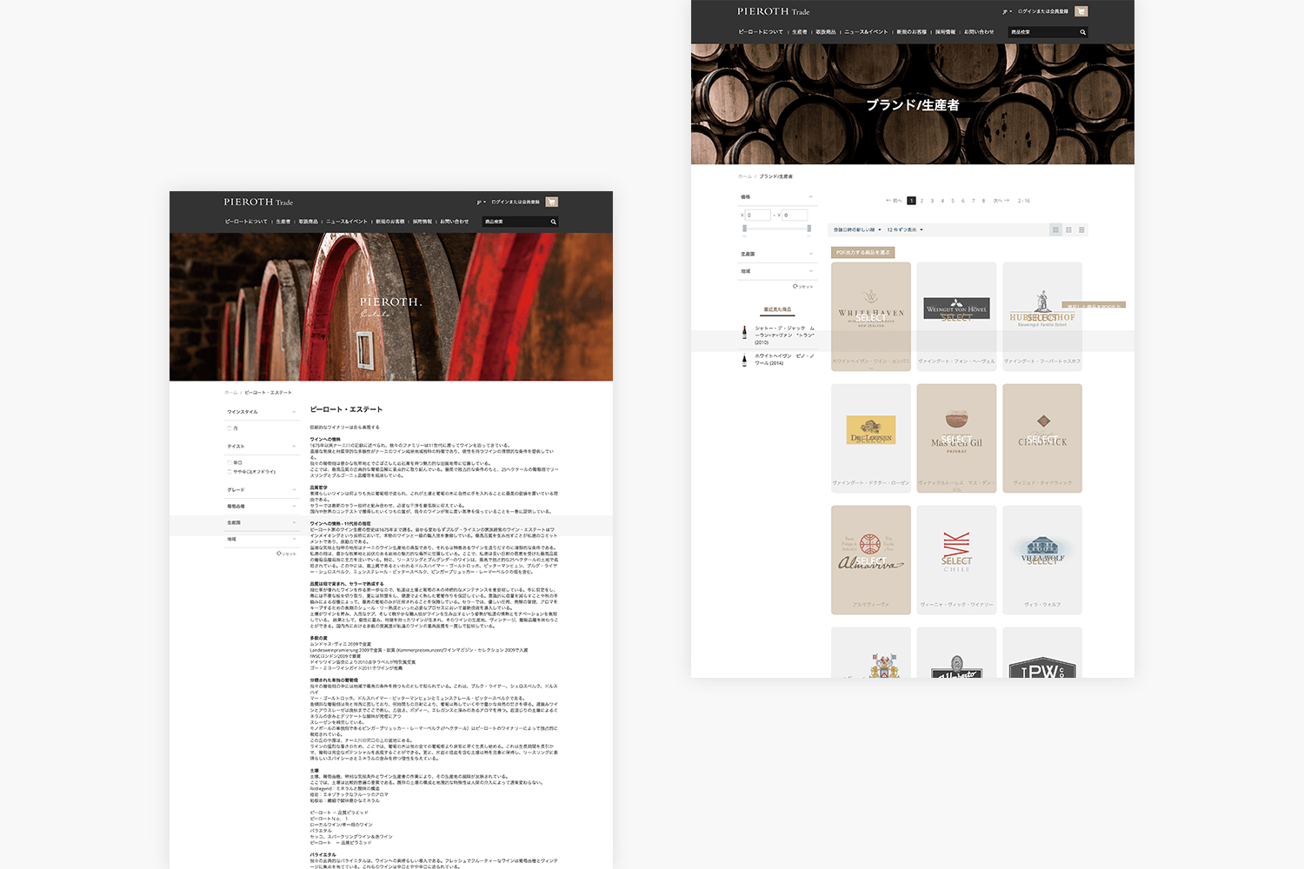The image size is (1304, 869).
Task: Select the Weingut von Hövel brand card
Action: (956, 316)
